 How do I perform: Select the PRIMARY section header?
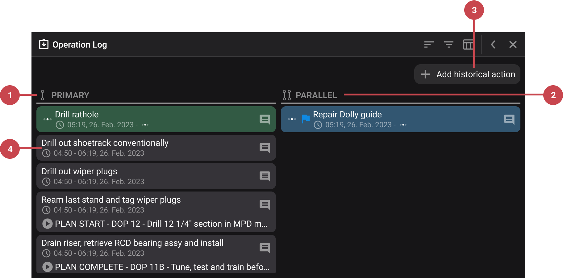[70, 95]
